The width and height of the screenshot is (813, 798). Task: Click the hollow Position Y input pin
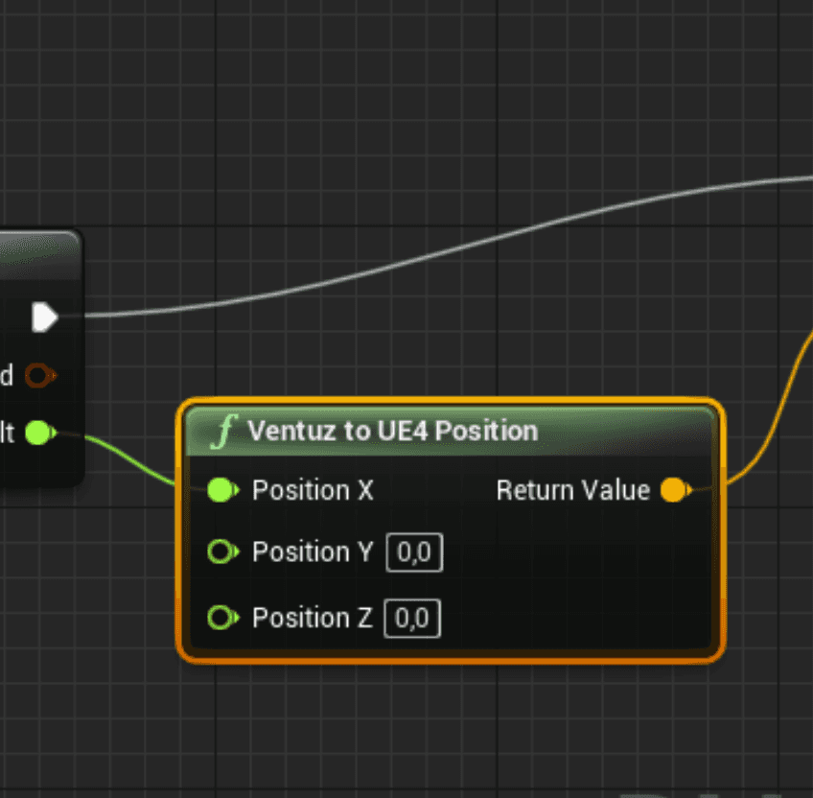221,552
